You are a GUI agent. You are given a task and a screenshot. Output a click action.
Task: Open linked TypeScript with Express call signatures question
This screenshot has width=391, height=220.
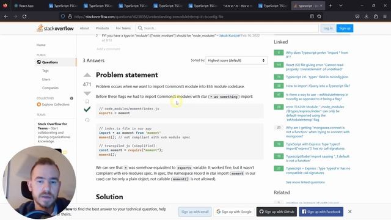[315, 146]
